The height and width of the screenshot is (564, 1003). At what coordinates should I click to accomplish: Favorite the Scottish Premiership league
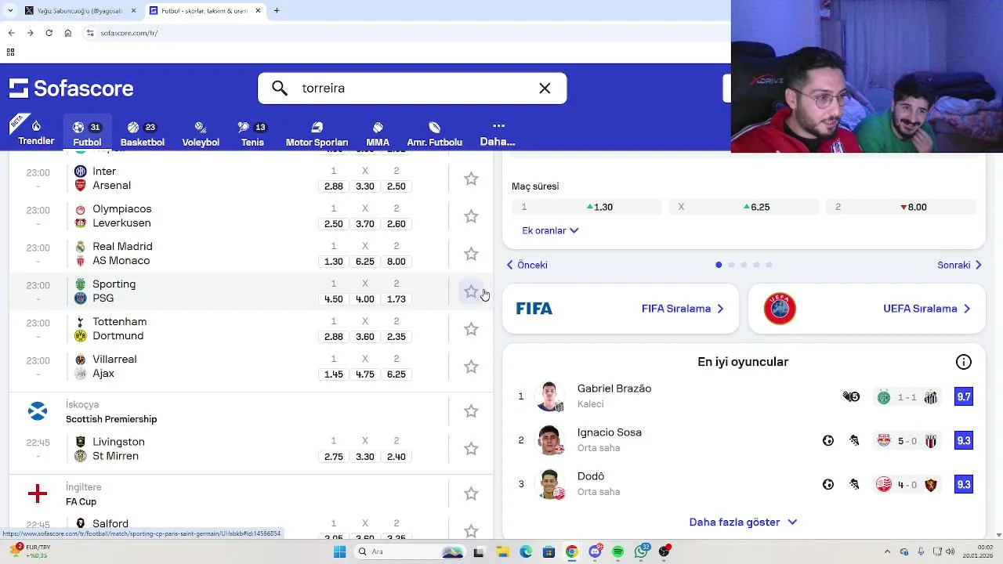(471, 411)
